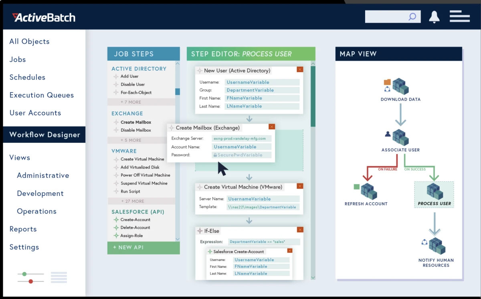Viewport: 481px width, 299px height.
Task: Expand +7 MORE under Active Directory
Action: click(x=141, y=102)
